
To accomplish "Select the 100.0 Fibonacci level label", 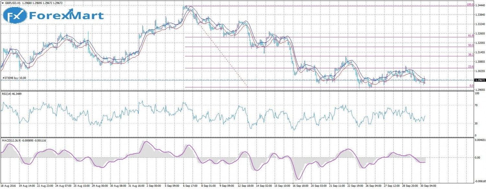I will pyautogui.click(x=470, y=5).
